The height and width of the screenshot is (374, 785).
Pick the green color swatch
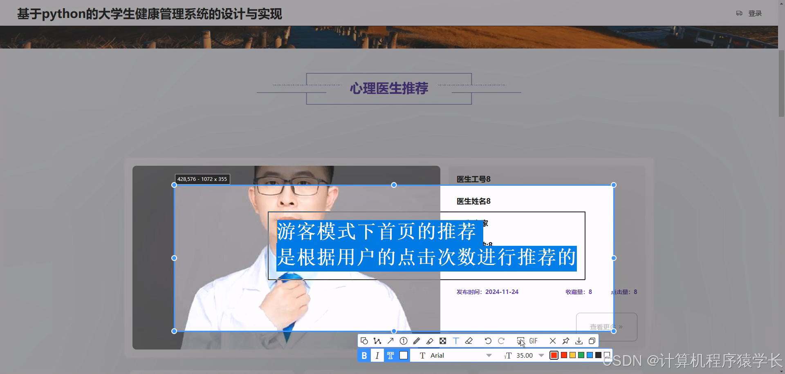(x=581, y=355)
